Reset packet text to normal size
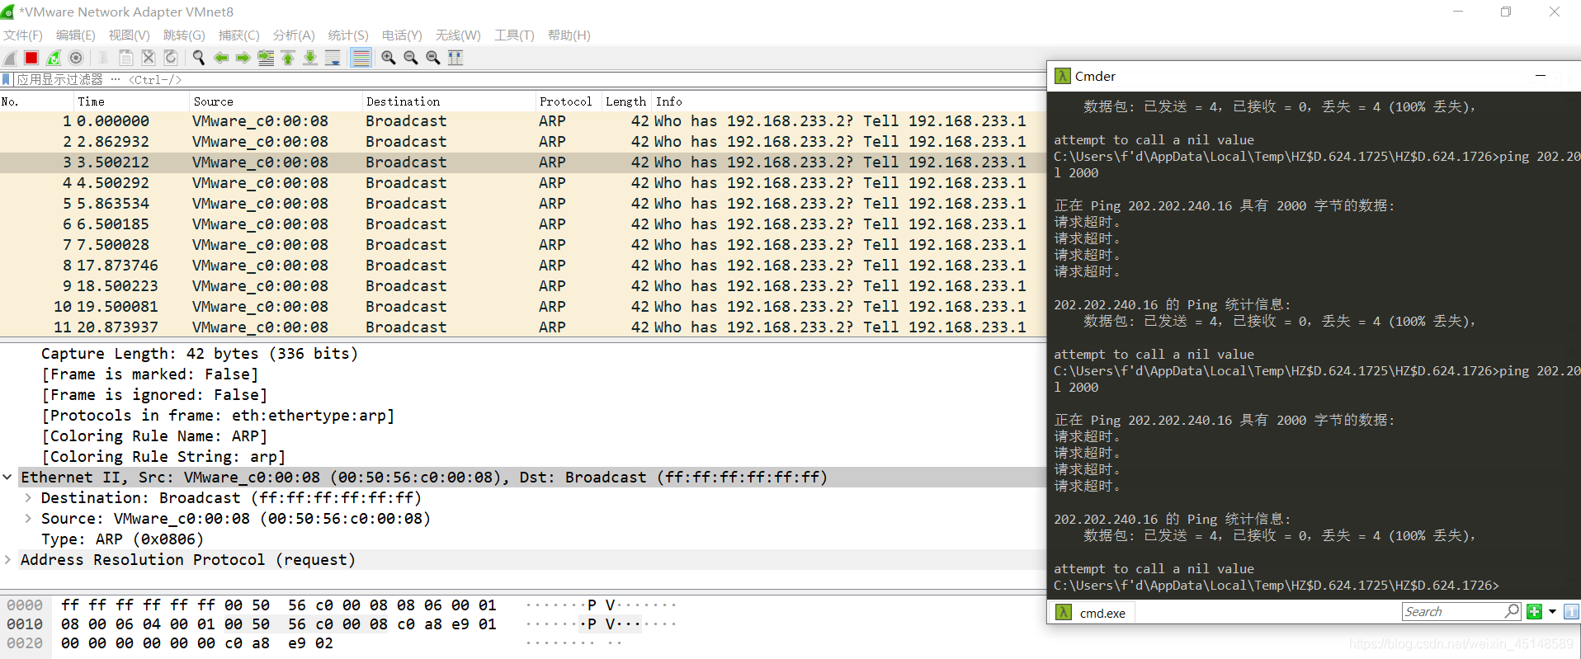This screenshot has height=659, width=1581. coord(433,58)
